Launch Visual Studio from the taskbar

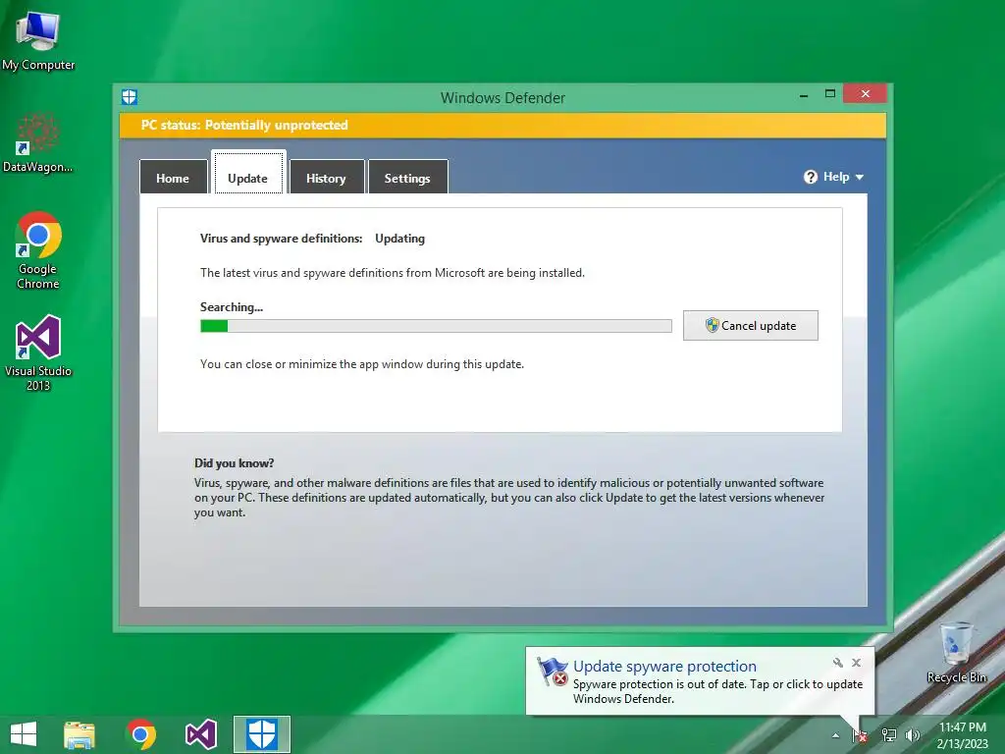(x=200, y=734)
